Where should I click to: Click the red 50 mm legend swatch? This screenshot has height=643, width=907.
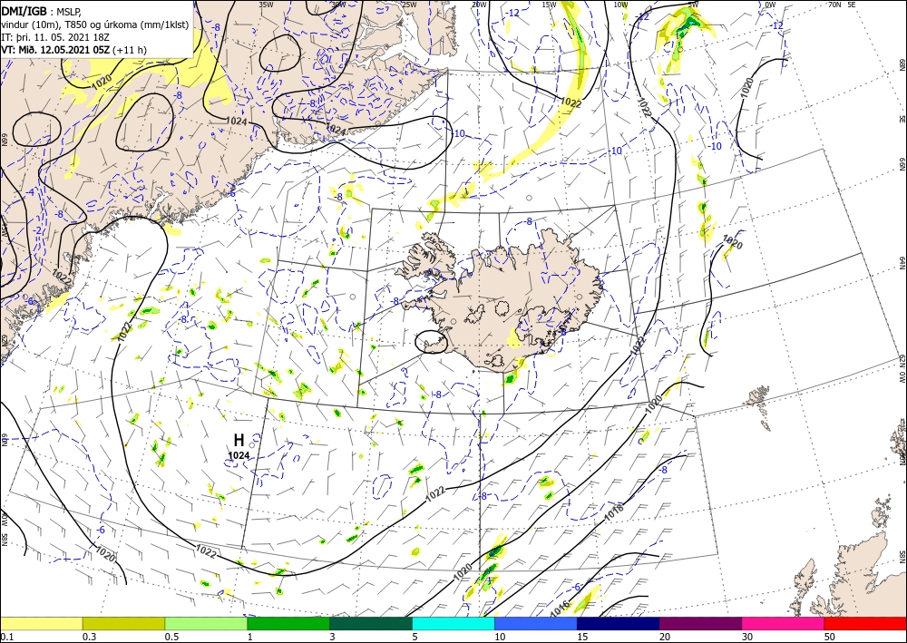[865, 623]
